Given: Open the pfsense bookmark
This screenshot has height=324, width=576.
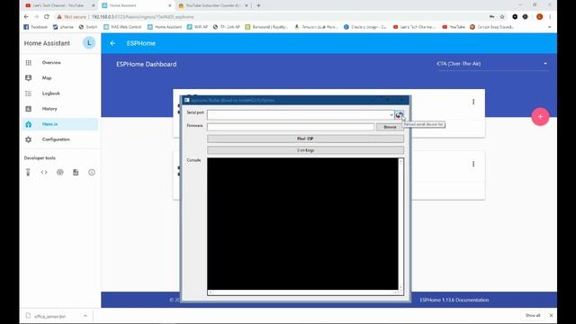Looking at the screenshot, I should coord(63,27).
